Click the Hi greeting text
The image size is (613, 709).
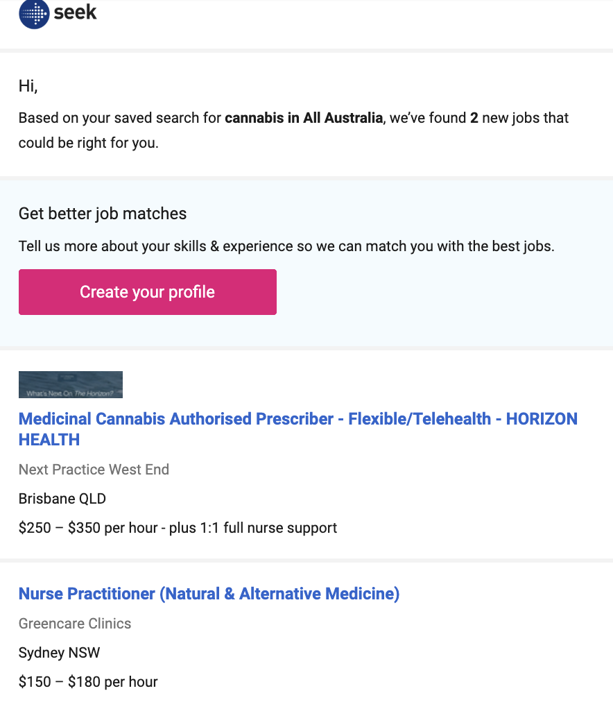[28, 87]
